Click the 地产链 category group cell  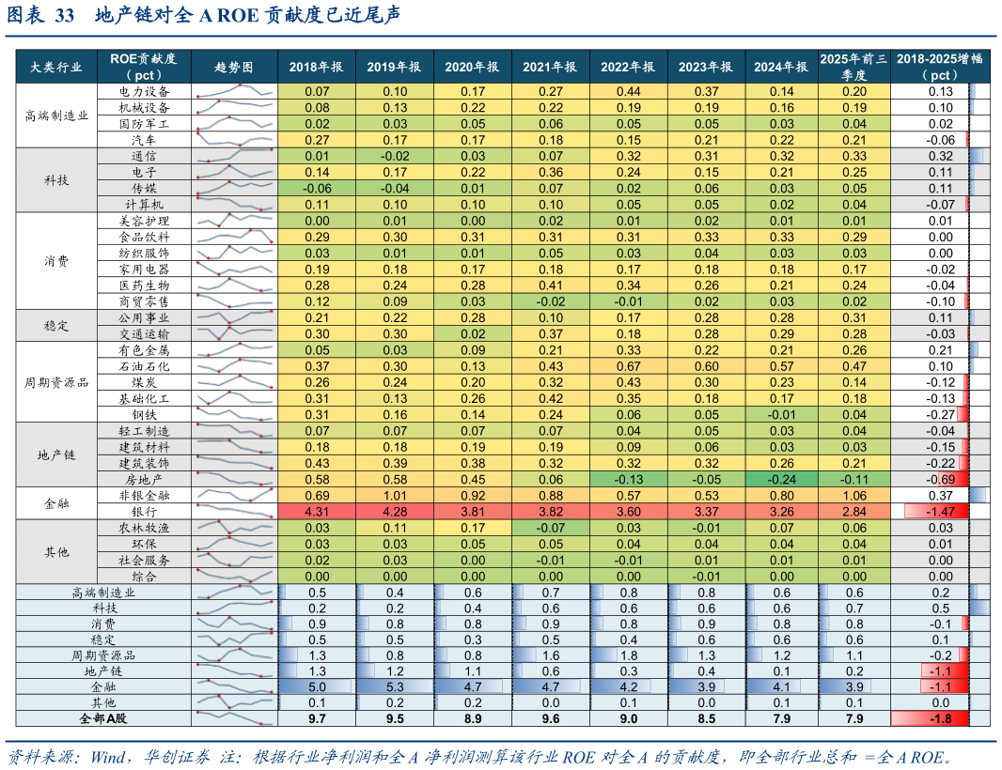point(56,454)
